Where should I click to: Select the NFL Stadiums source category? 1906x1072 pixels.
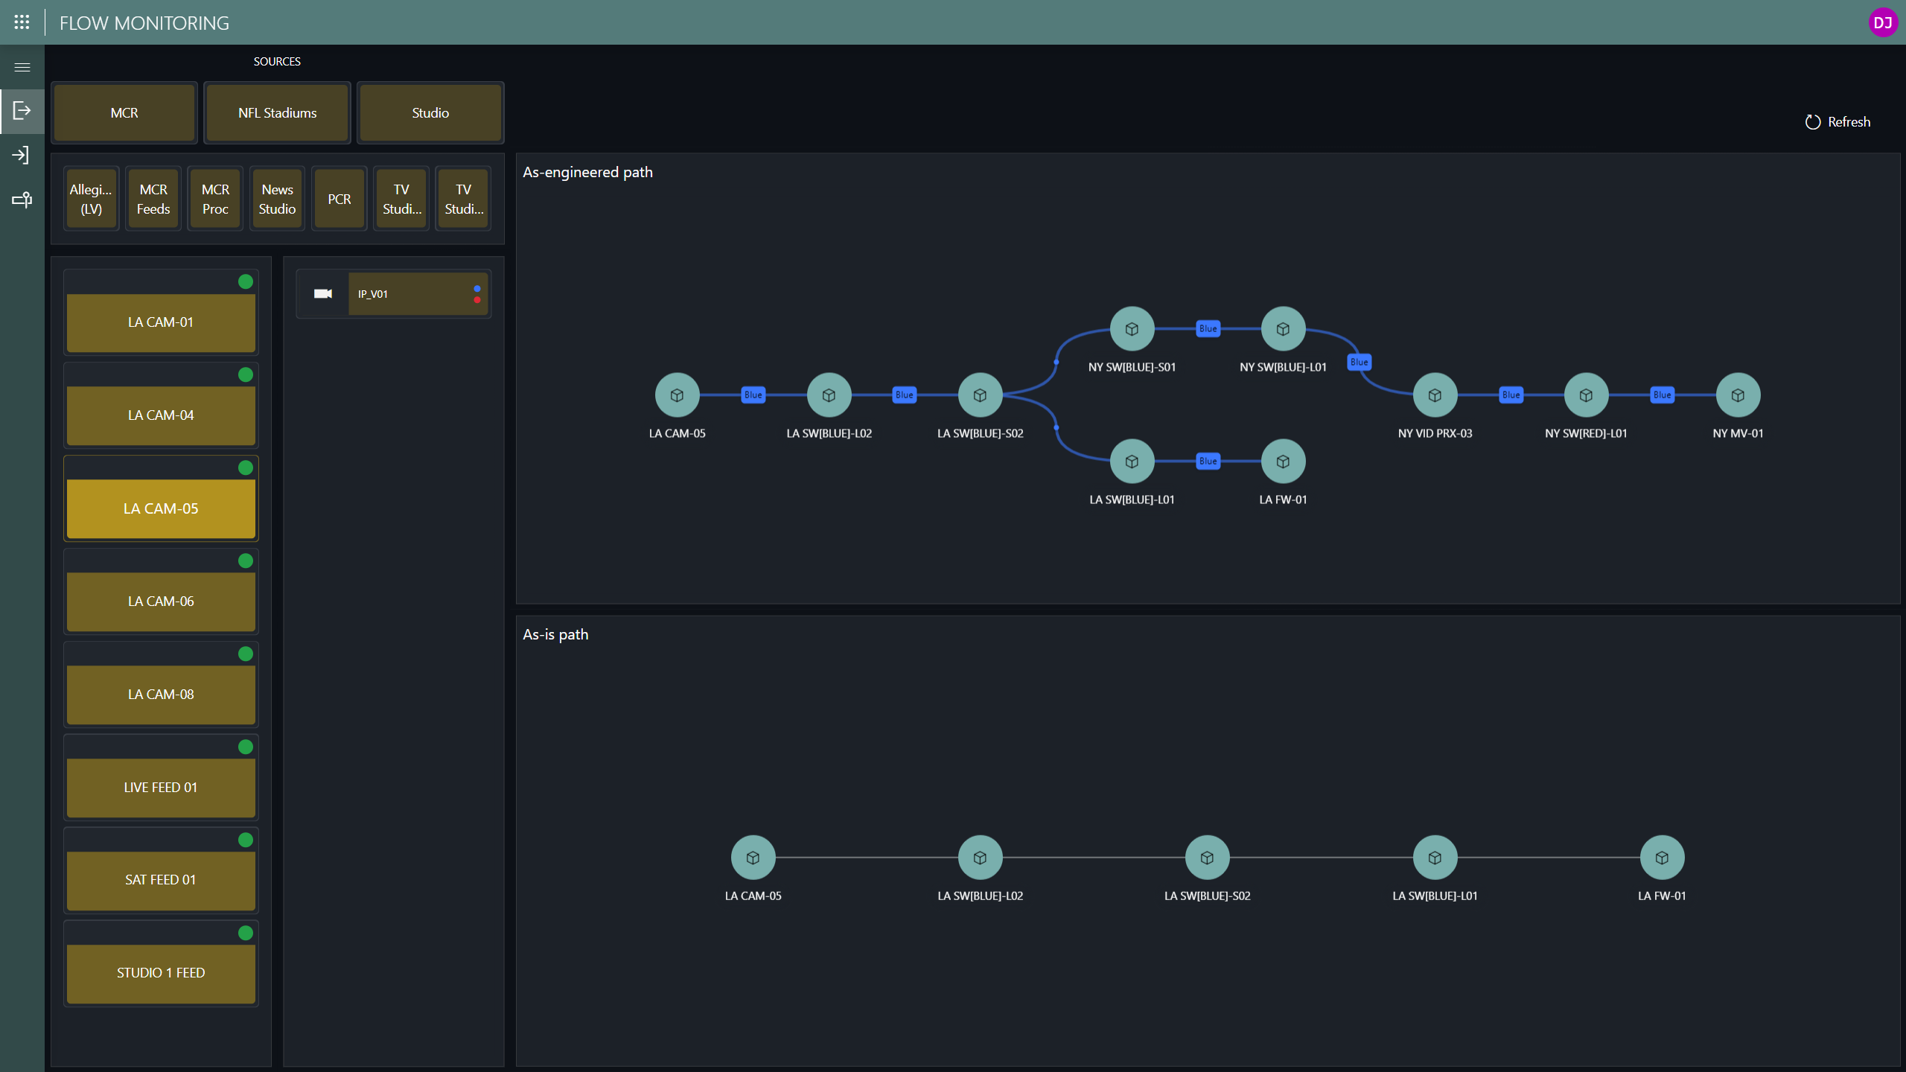pos(277,113)
